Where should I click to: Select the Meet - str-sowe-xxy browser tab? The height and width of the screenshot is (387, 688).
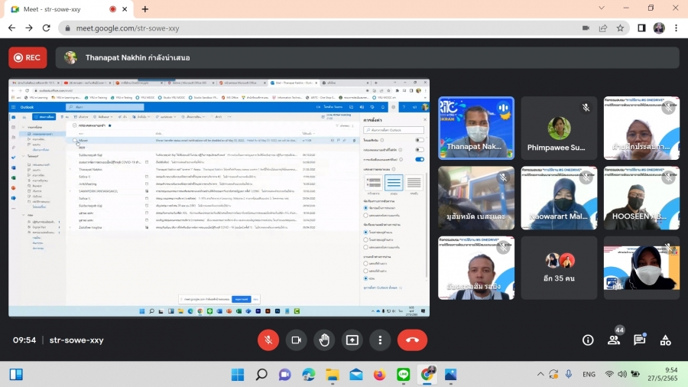65,9
